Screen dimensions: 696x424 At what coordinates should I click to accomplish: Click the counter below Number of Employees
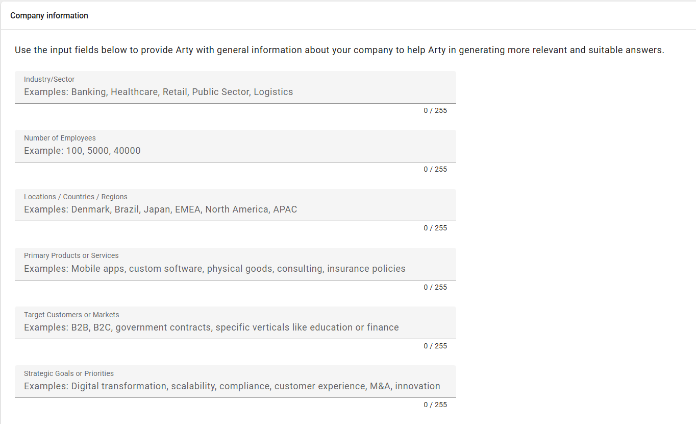tap(435, 169)
